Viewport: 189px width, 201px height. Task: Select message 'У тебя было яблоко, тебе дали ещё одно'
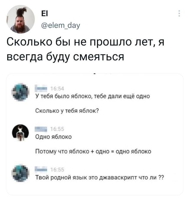92,96
